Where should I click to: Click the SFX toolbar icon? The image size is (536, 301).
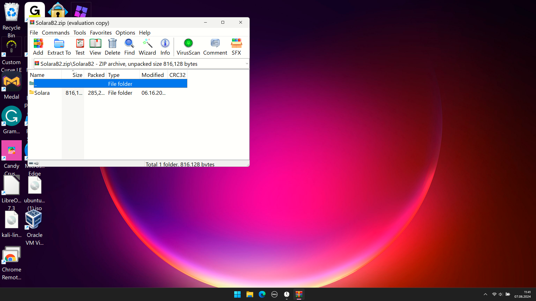pyautogui.click(x=236, y=47)
